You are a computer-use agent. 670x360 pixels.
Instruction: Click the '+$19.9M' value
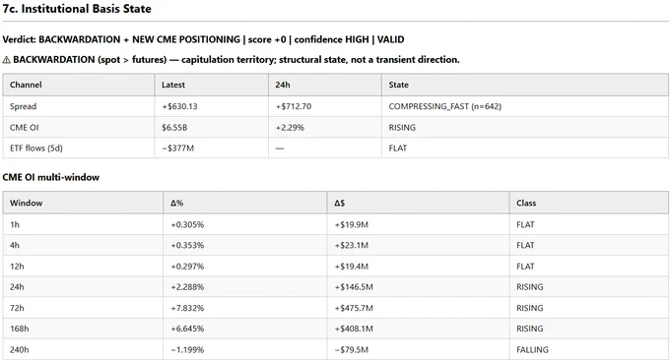tap(351, 224)
